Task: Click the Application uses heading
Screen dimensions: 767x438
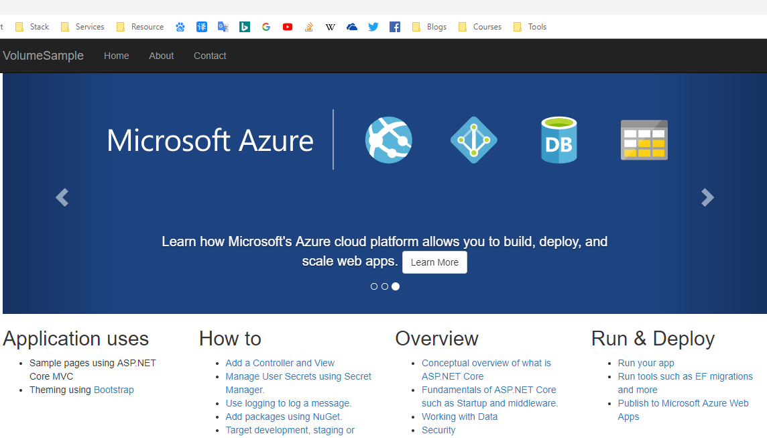Action: (x=76, y=339)
